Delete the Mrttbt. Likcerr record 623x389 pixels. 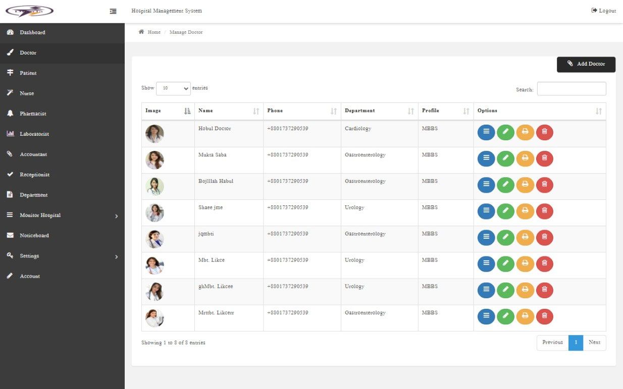tap(544, 316)
